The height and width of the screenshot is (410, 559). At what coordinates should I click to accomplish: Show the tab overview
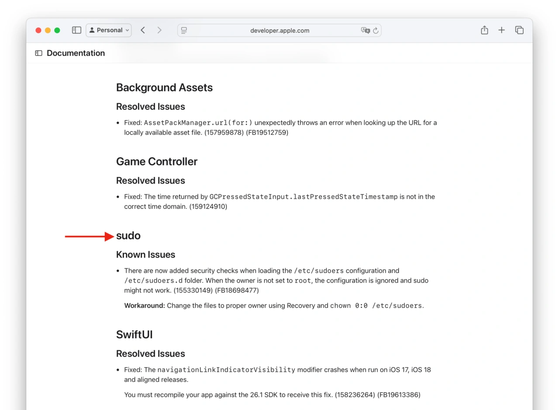(519, 30)
